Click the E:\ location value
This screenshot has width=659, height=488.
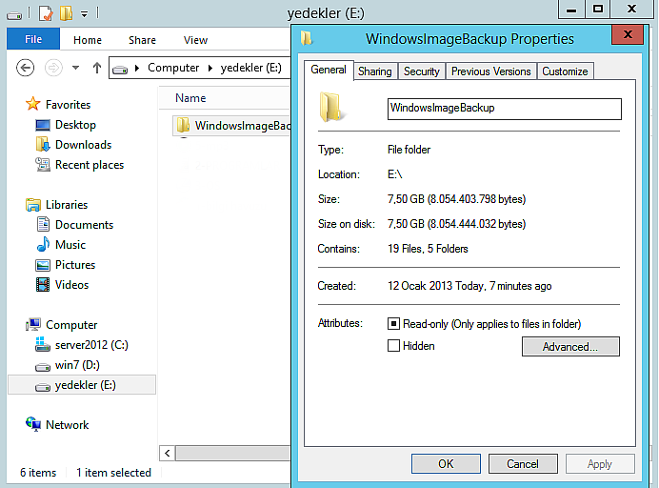[x=394, y=174]
